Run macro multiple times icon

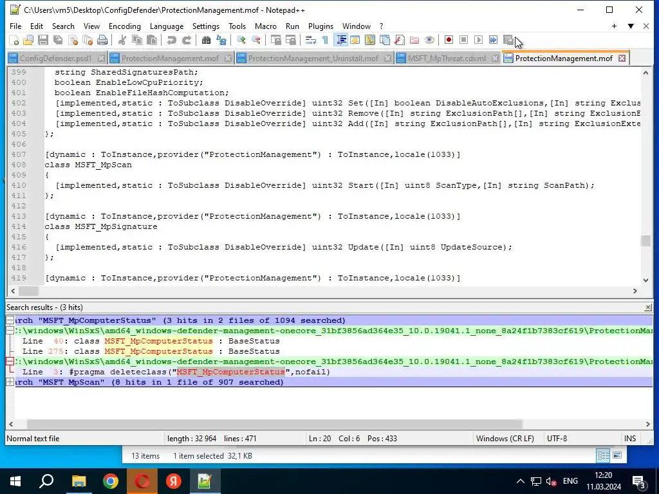coord(494,40)
